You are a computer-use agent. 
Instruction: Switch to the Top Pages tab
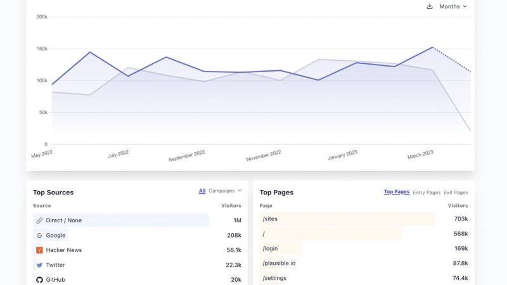(397, 192)
